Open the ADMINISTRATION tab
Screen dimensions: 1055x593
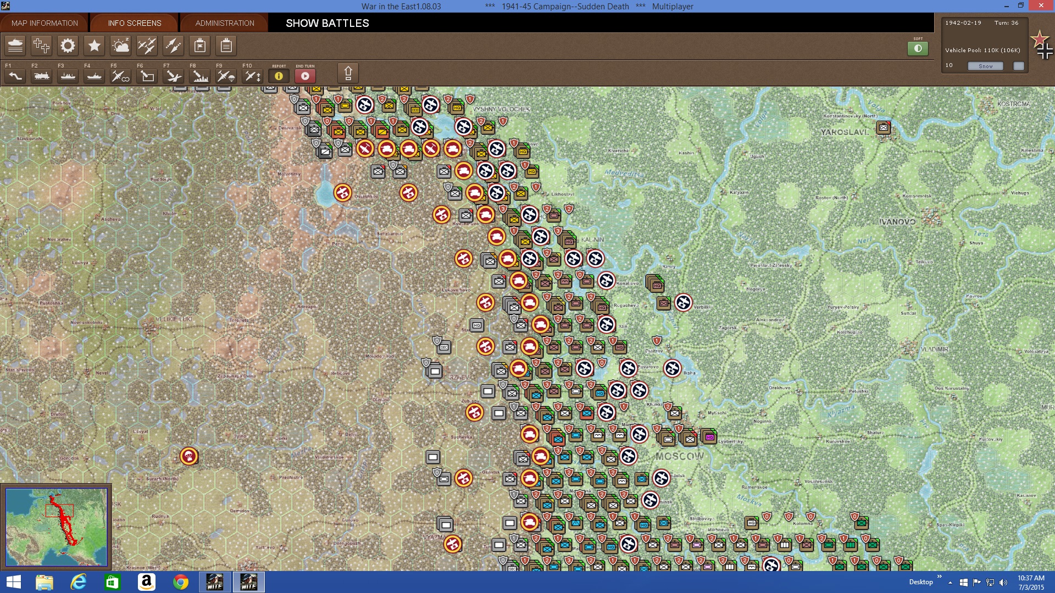pyautogui.click(x=225, y=23)
